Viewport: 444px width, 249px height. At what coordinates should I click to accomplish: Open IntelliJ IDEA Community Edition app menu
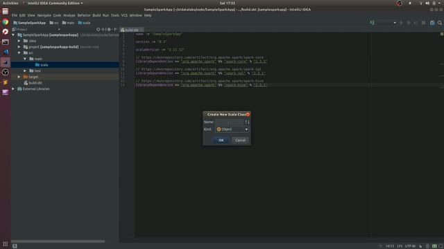coord(53,3)
